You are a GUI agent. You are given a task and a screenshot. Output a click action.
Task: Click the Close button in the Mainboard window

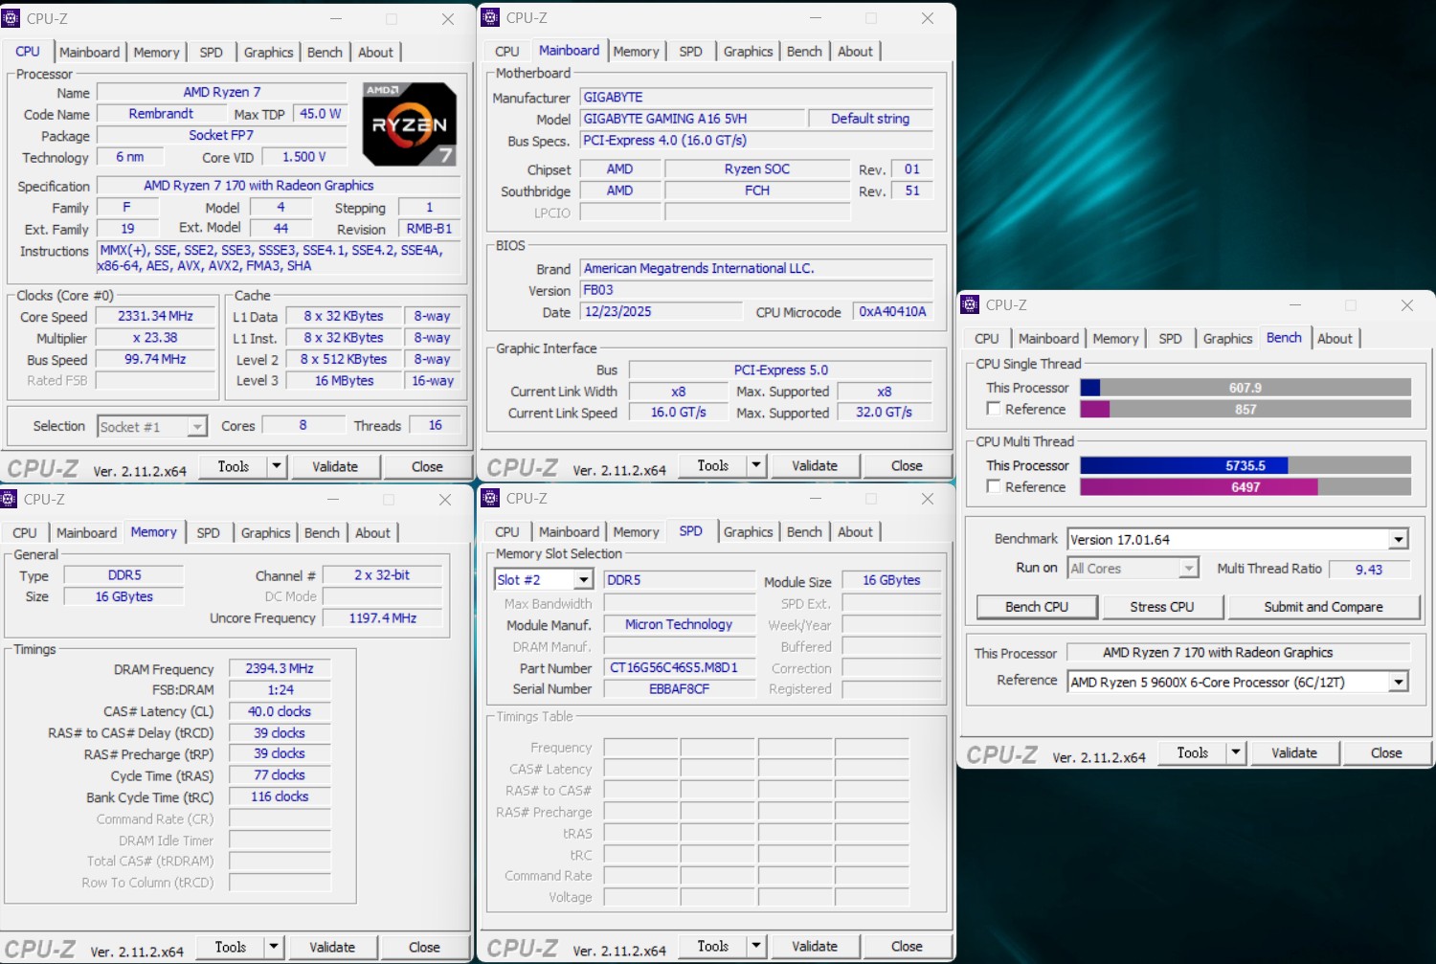click(907, 465)
